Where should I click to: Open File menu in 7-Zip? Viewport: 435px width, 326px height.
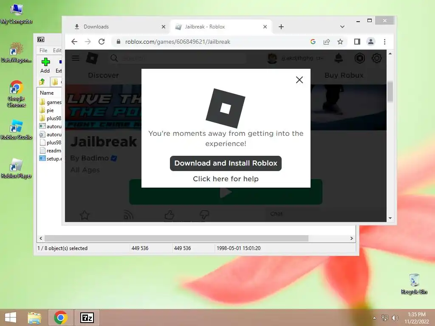coord(43,51)
